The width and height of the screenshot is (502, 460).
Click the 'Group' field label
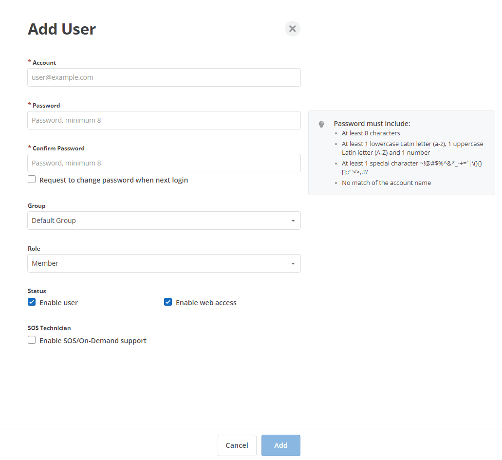tap(37, 206)
